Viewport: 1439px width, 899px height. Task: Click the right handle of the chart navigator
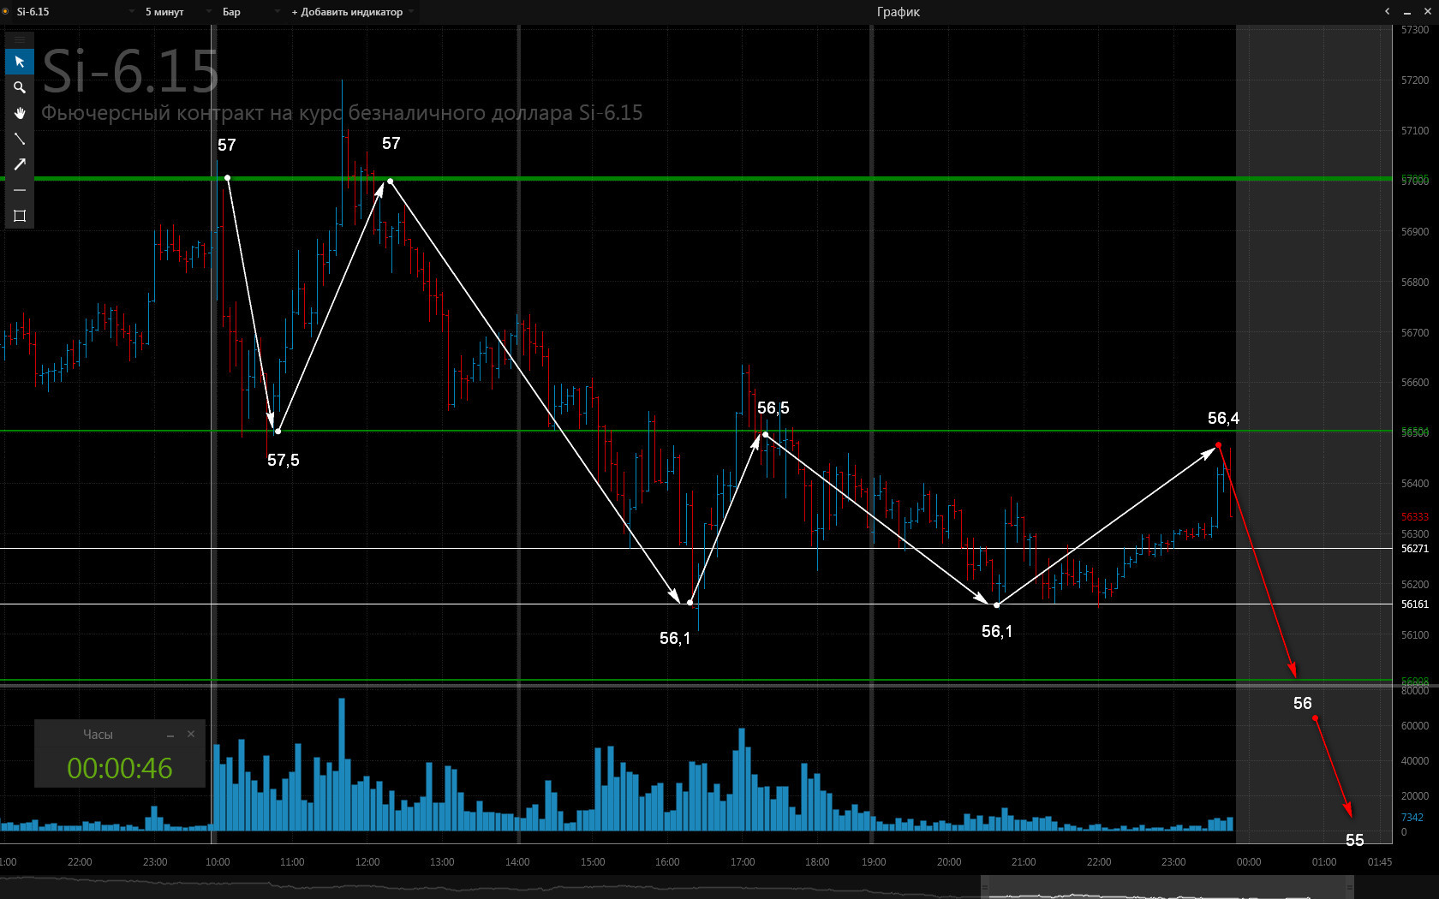point(1350,887)
